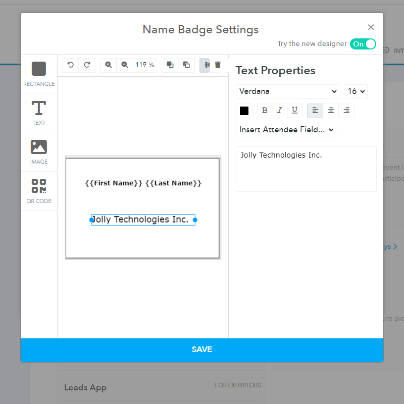Turn off the new designer toggle
The width and height of the screenshot is (404, 404).
[363, 44]
